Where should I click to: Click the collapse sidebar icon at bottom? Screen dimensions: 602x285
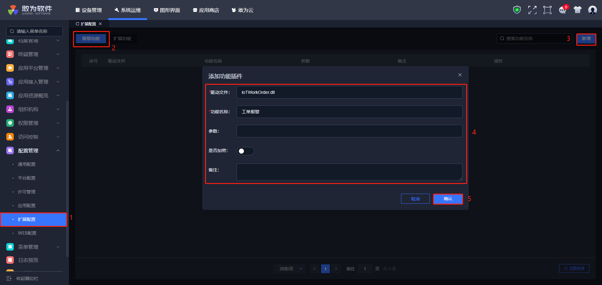coord(9,278)
